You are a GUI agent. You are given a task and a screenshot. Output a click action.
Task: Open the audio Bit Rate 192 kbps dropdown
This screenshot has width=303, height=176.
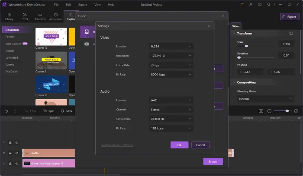click(x=171, y=128)
